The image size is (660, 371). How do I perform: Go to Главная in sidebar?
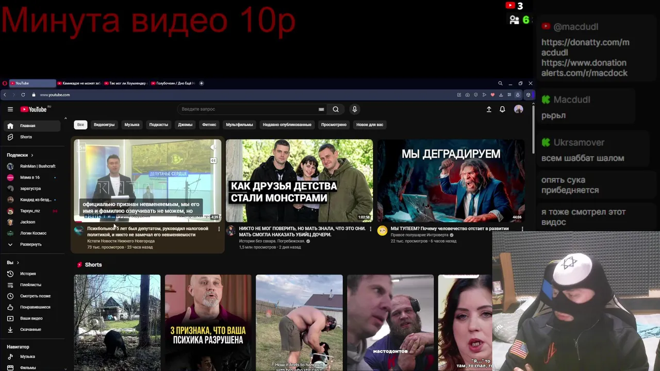pos(32,126)
